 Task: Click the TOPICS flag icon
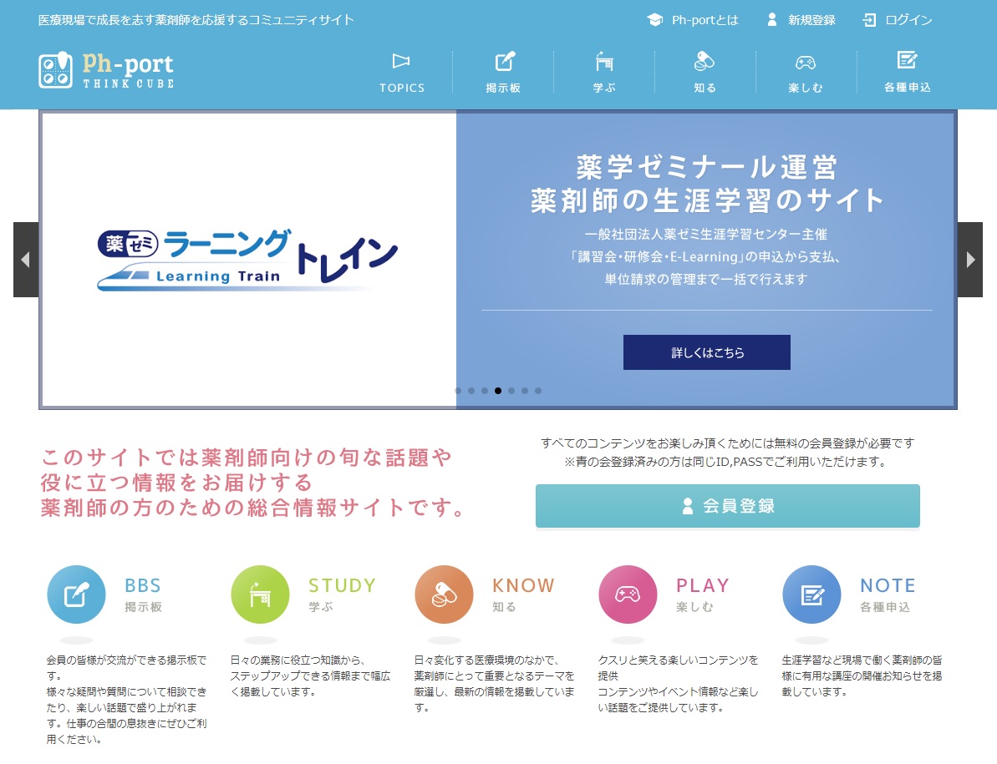click(401, 61)
